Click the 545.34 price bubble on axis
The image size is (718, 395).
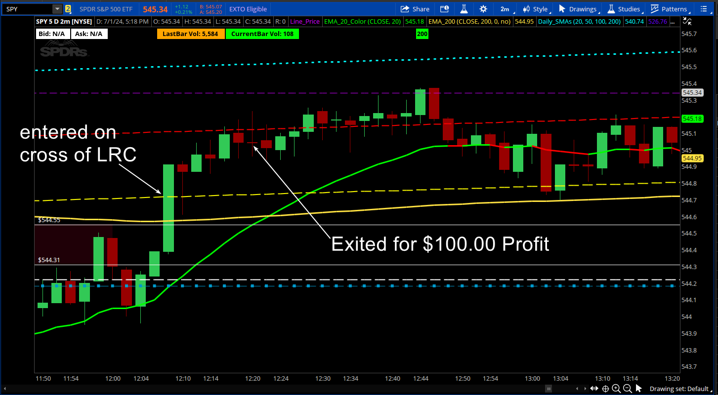[692, 92]
